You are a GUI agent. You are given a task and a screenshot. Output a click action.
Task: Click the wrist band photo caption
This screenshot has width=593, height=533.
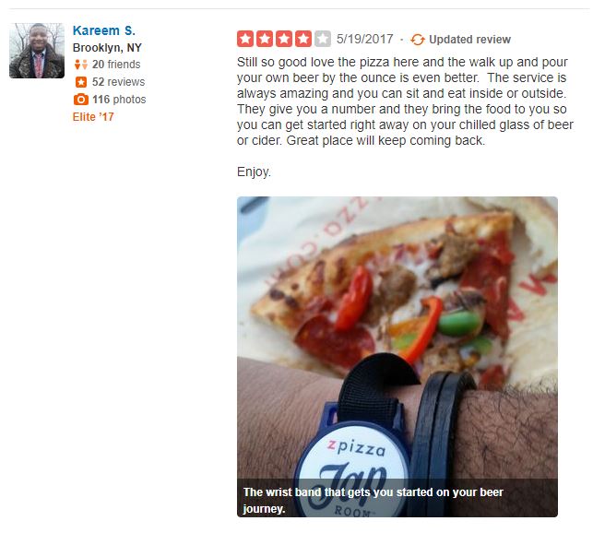pos(373,500)
